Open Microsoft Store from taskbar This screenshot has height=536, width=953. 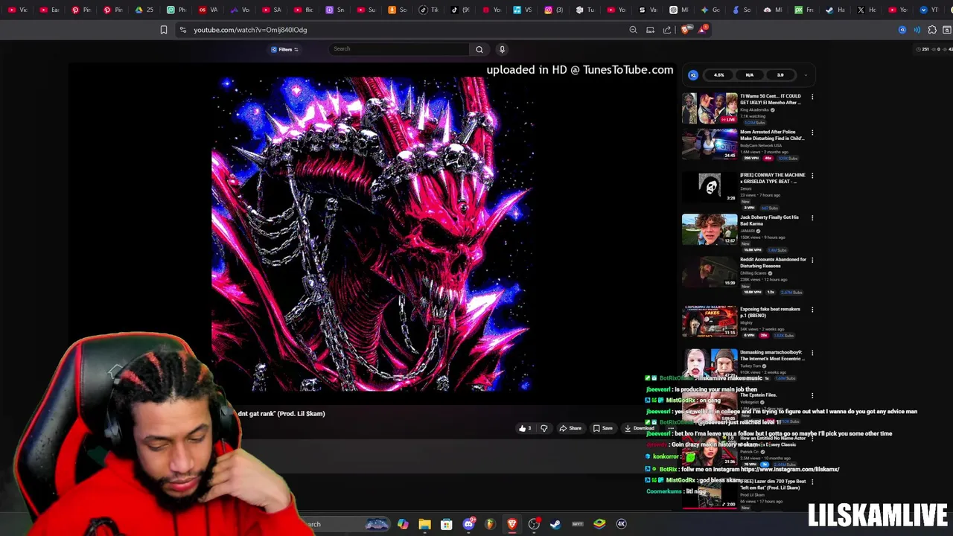(446, 524)
